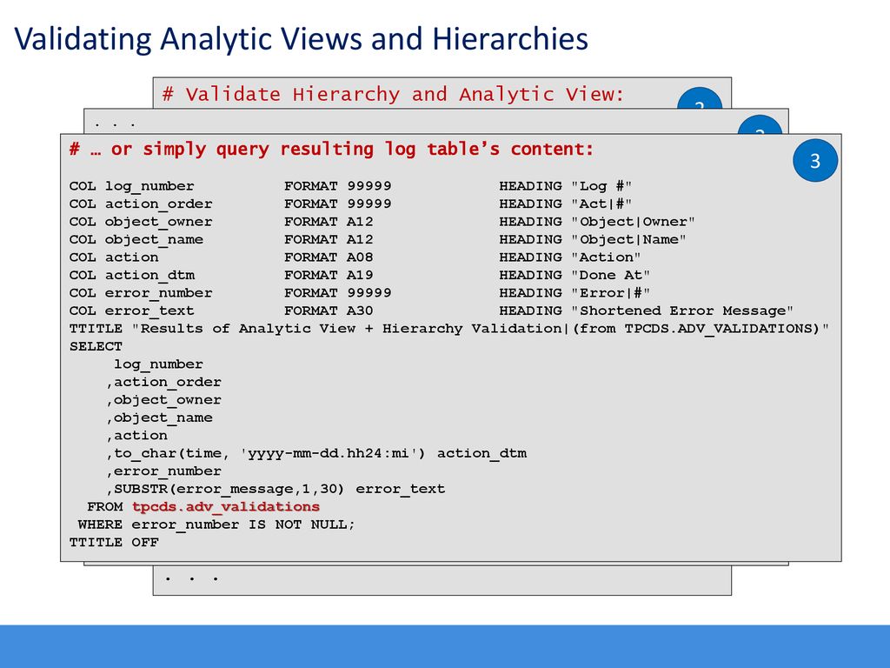Click the HEADING "Done At" value
Viewport: 890px width, 668px height.
(x=611, y=275)
